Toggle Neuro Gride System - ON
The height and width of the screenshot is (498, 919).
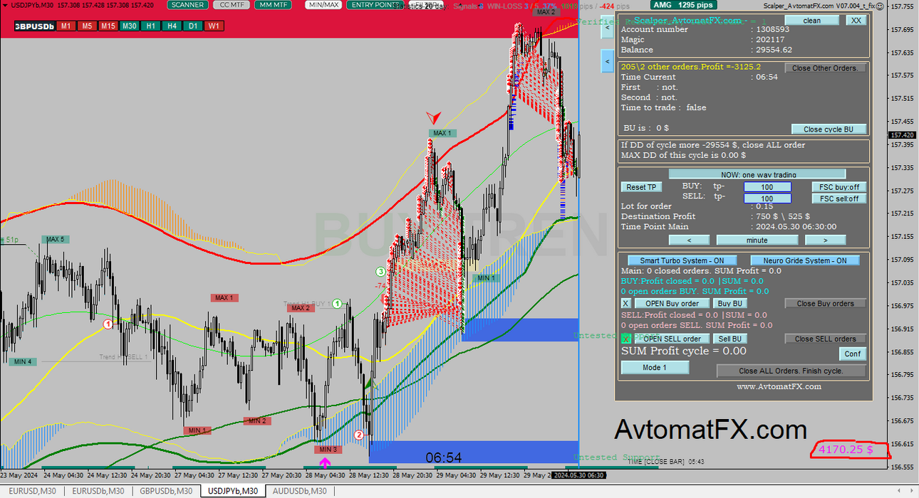tap(805, 260)
